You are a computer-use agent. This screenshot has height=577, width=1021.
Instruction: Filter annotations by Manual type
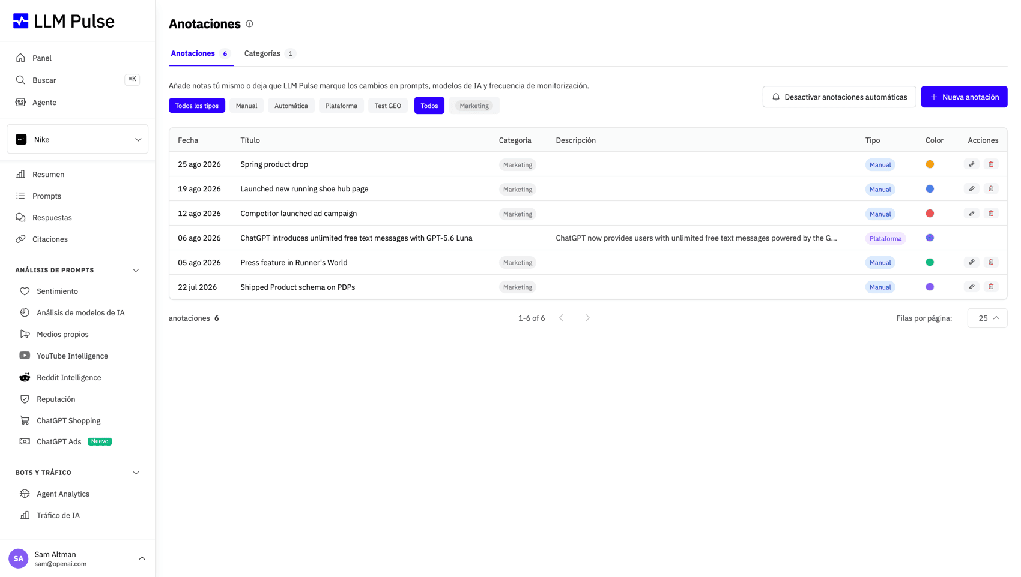pos(246,106)
